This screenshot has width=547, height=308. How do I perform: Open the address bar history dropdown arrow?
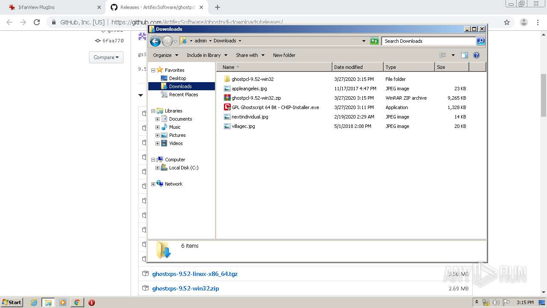pos(364,41)
